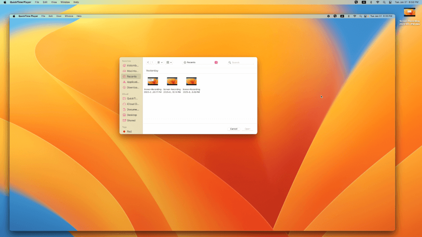This screenshot has height=237, width=422.
Task: Click the Search field in the file dialog
Action: pyautogui.click(x=241, y=62)
